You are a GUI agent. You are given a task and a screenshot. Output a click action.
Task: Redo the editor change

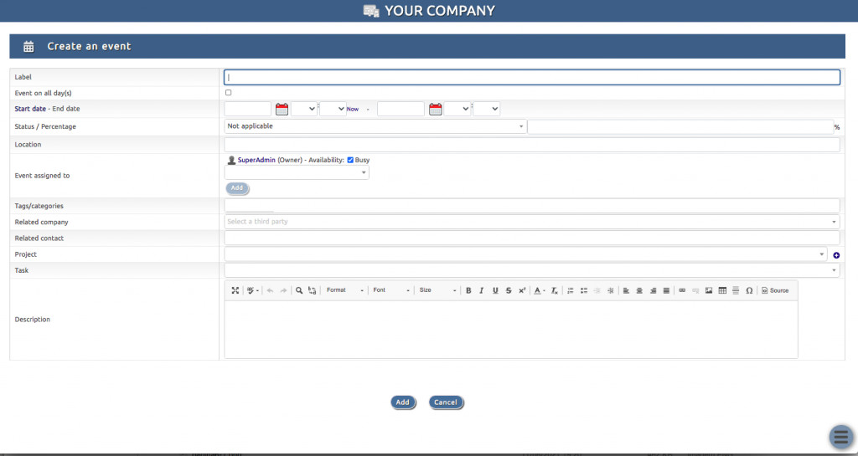(283, 290)
